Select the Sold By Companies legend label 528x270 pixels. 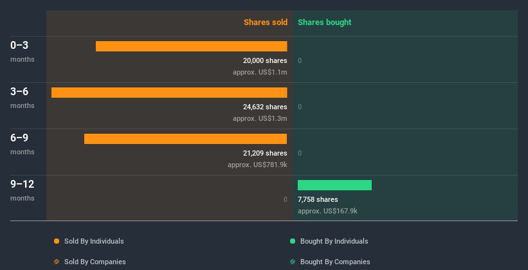coord(95,262)
